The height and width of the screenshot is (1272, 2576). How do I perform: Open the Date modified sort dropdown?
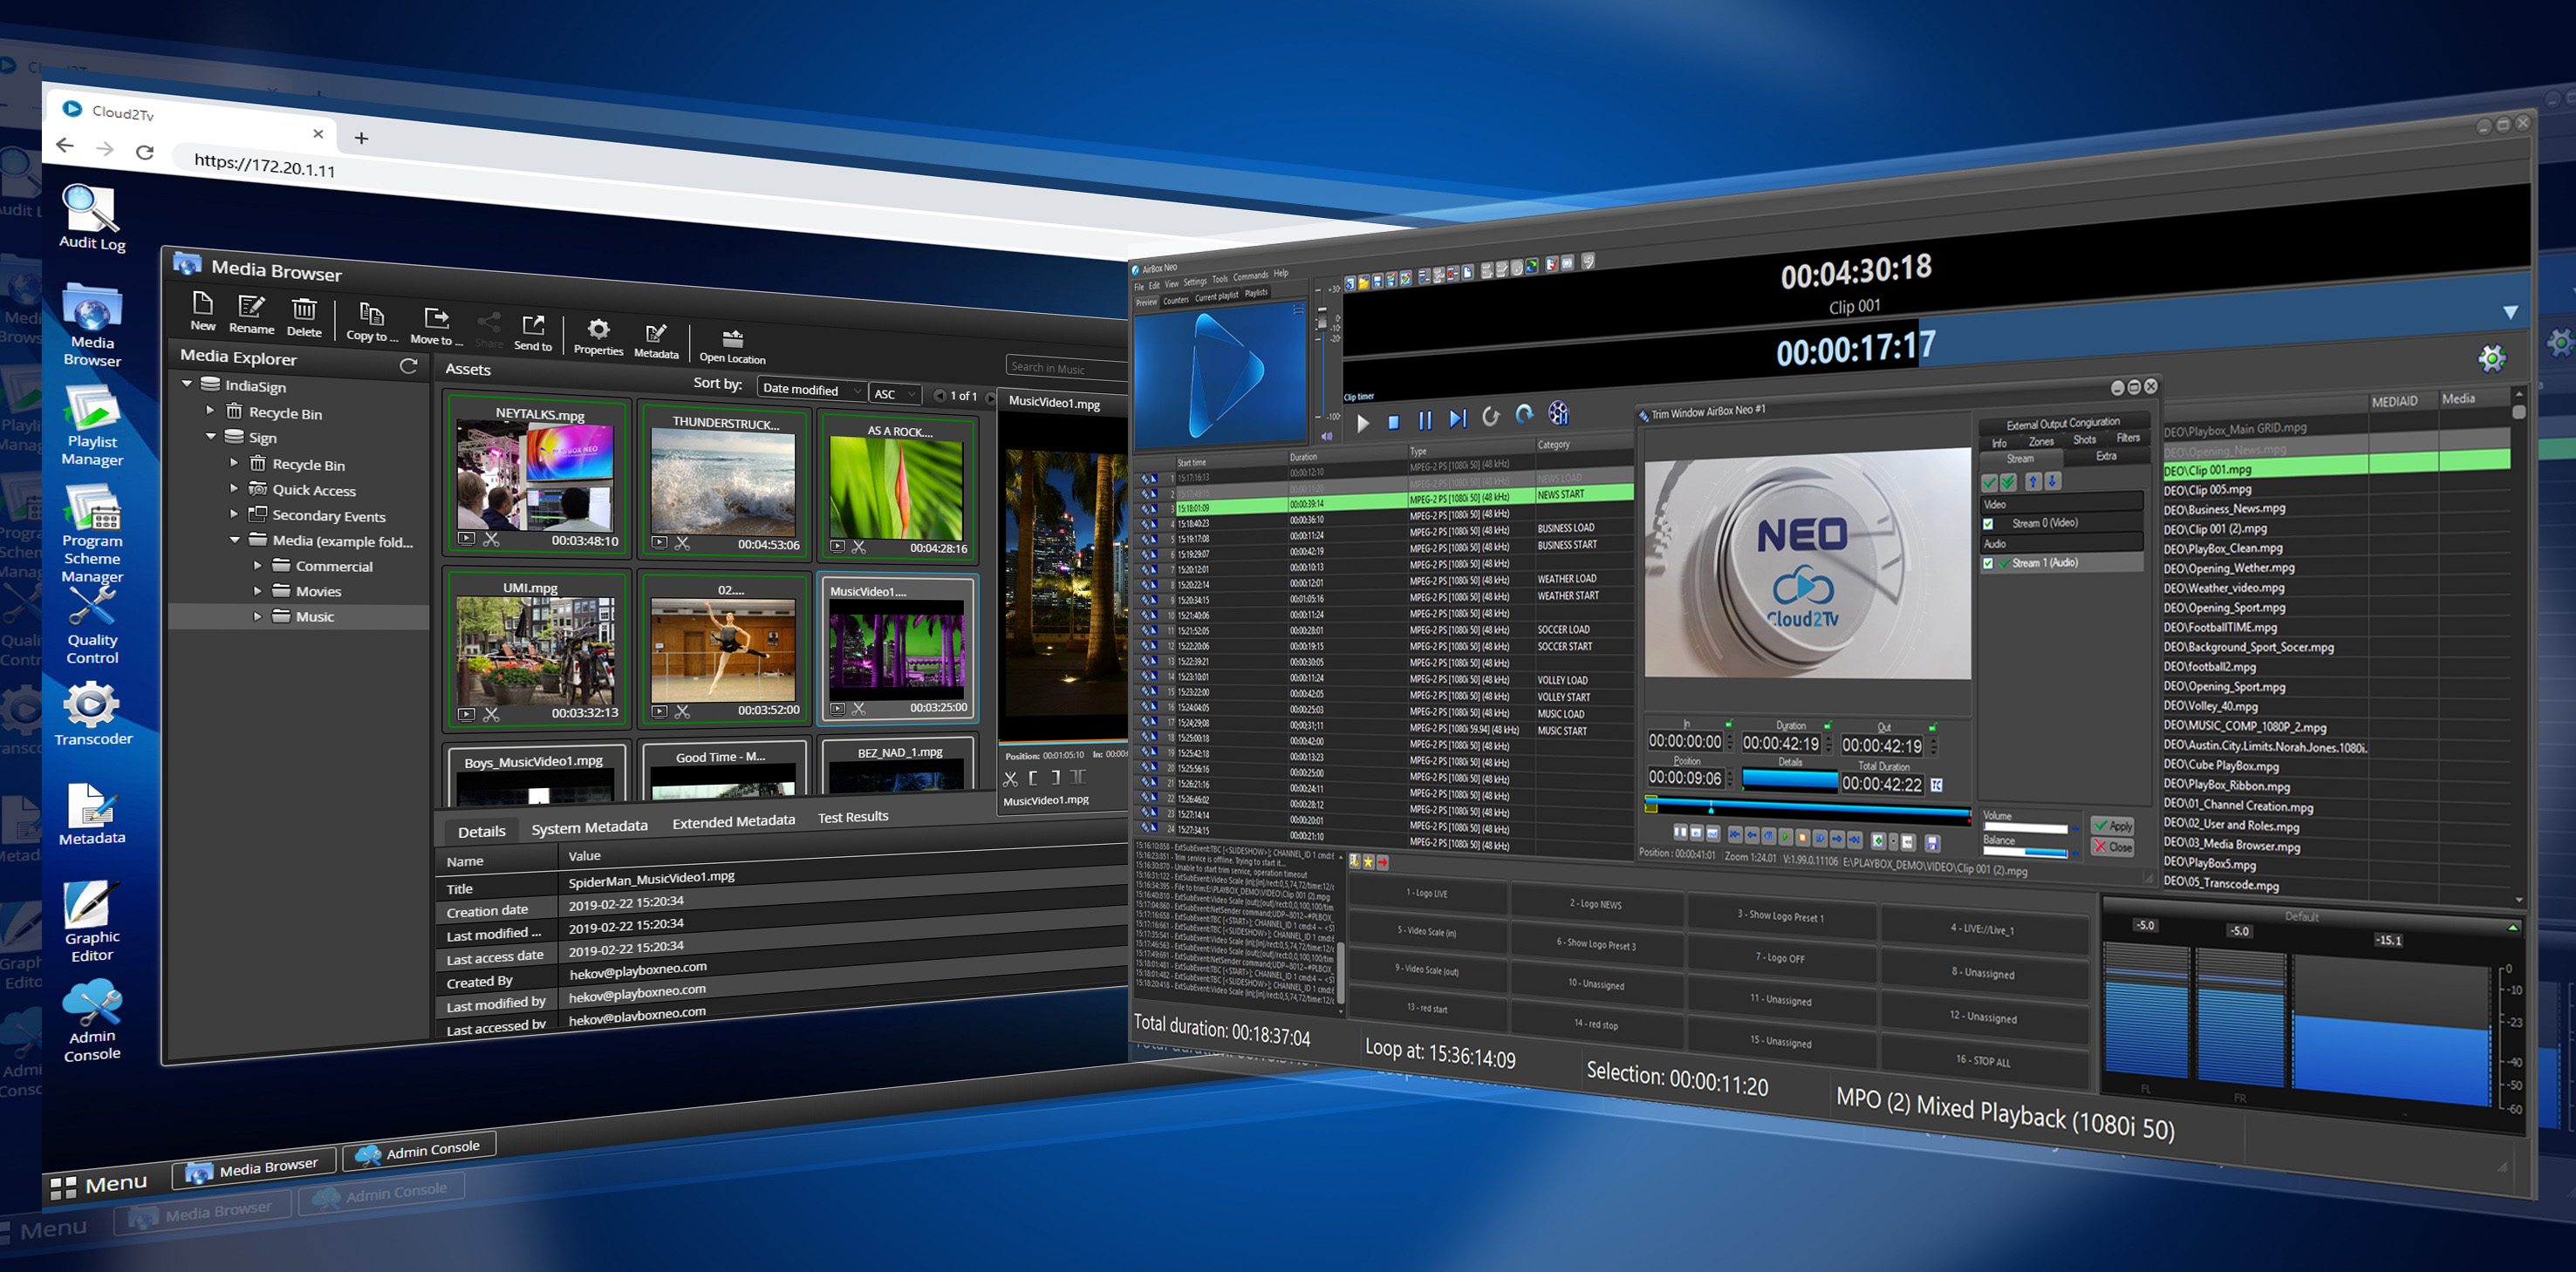coord(810,391)
